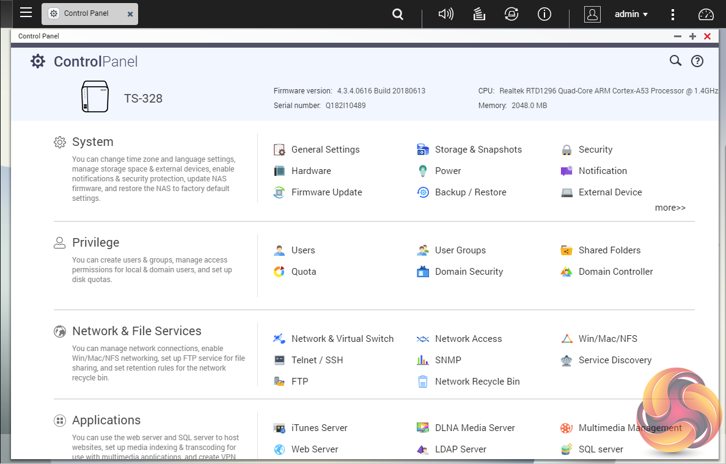
Task: Click the volume control speaker icon
Action: coord(446,14)
